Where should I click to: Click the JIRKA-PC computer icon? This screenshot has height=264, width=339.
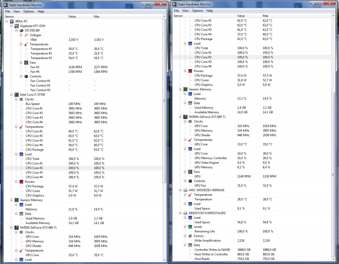tap(12, 21)
